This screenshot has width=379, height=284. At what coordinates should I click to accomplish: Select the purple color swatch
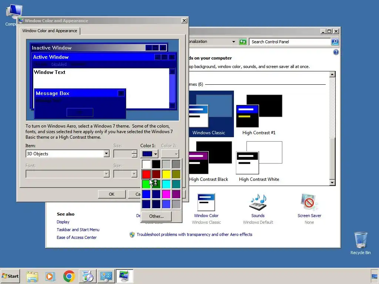coord(176,194)
